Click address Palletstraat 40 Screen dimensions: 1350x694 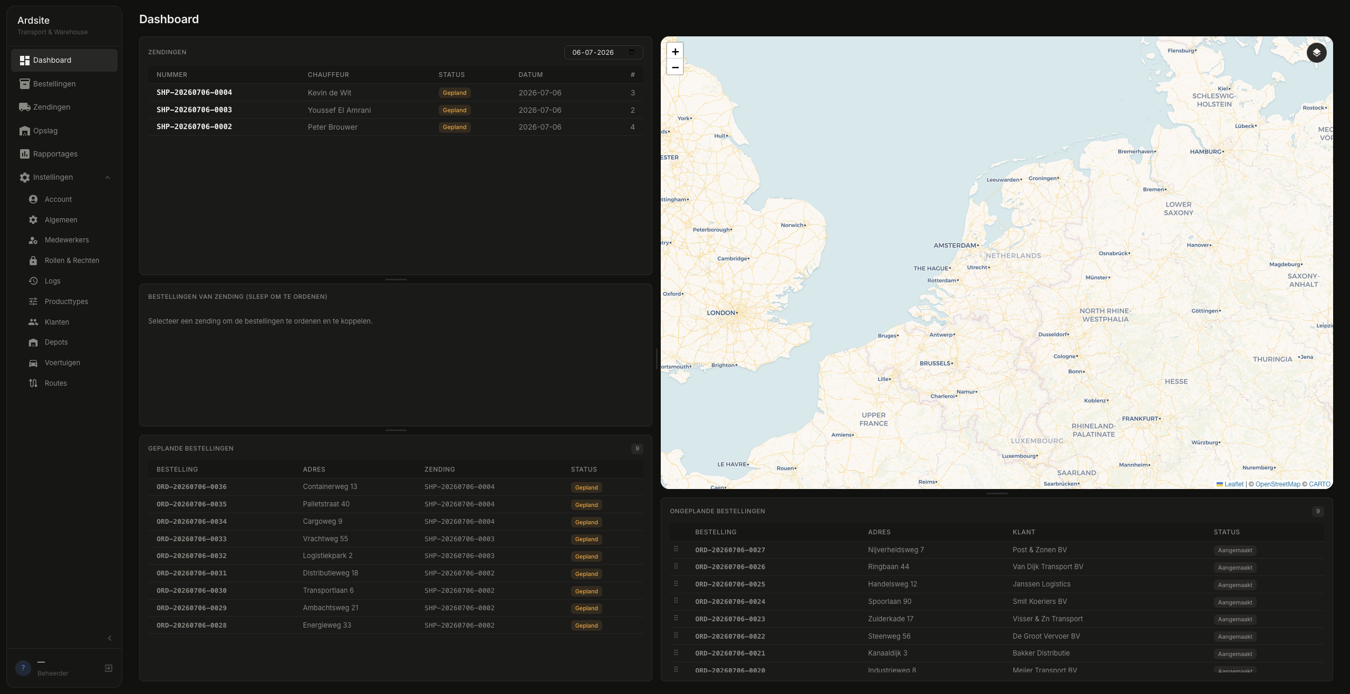pos(326,504)
